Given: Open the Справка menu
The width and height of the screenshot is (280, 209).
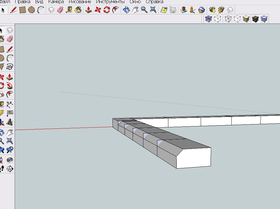Looking at the screenshot, I should pyautogui.click(x=154, y=2).
